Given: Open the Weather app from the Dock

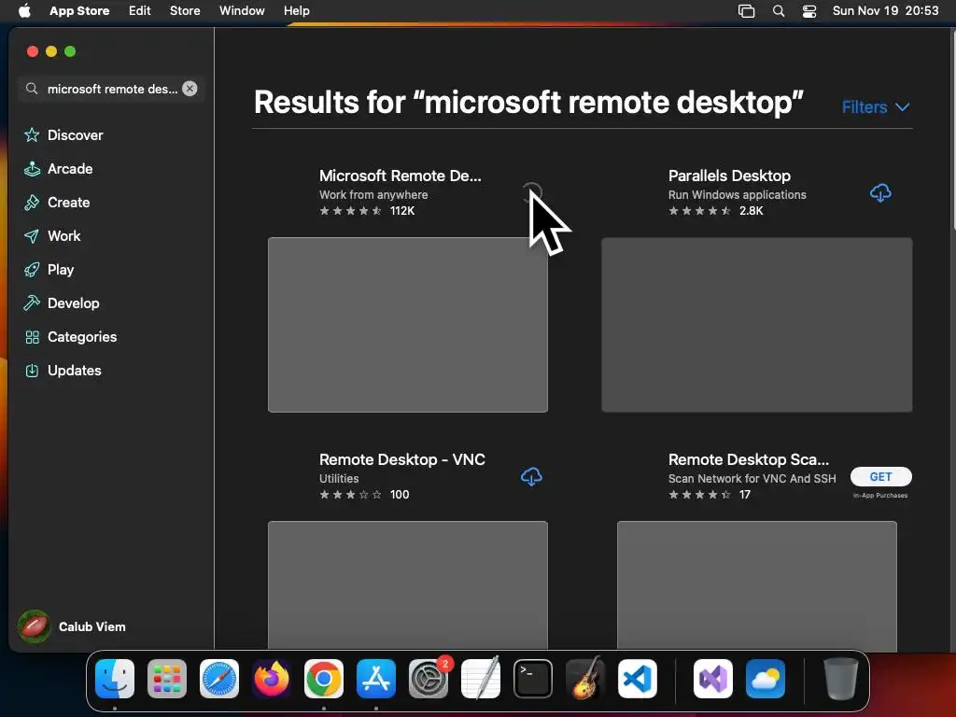Looking at the screenshot, I should coord(766,679).
